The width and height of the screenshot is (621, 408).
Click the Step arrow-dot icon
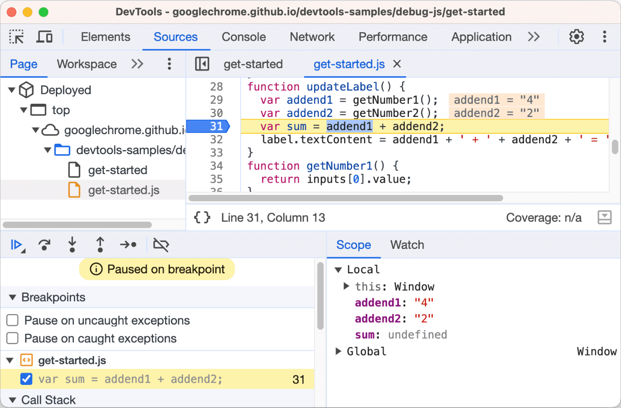128,245
